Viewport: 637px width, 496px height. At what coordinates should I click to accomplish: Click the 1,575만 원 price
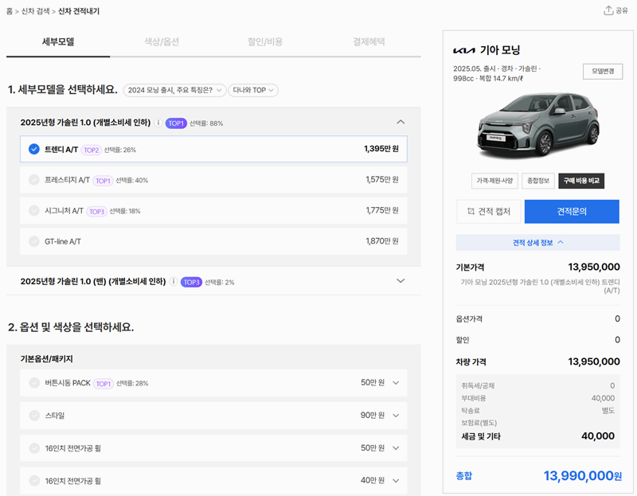click(x=382, y=180)
